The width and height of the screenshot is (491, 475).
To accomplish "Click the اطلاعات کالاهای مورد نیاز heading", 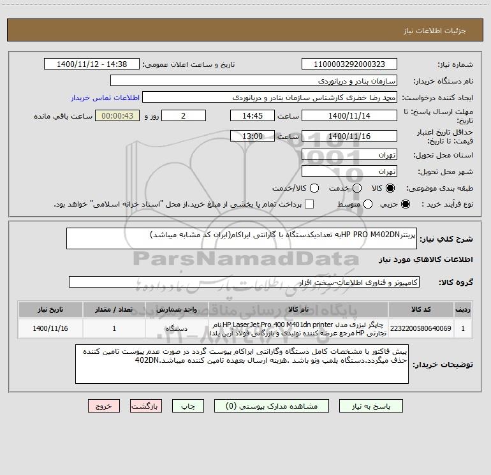I will pyautogui.click(x=425, y=259).
